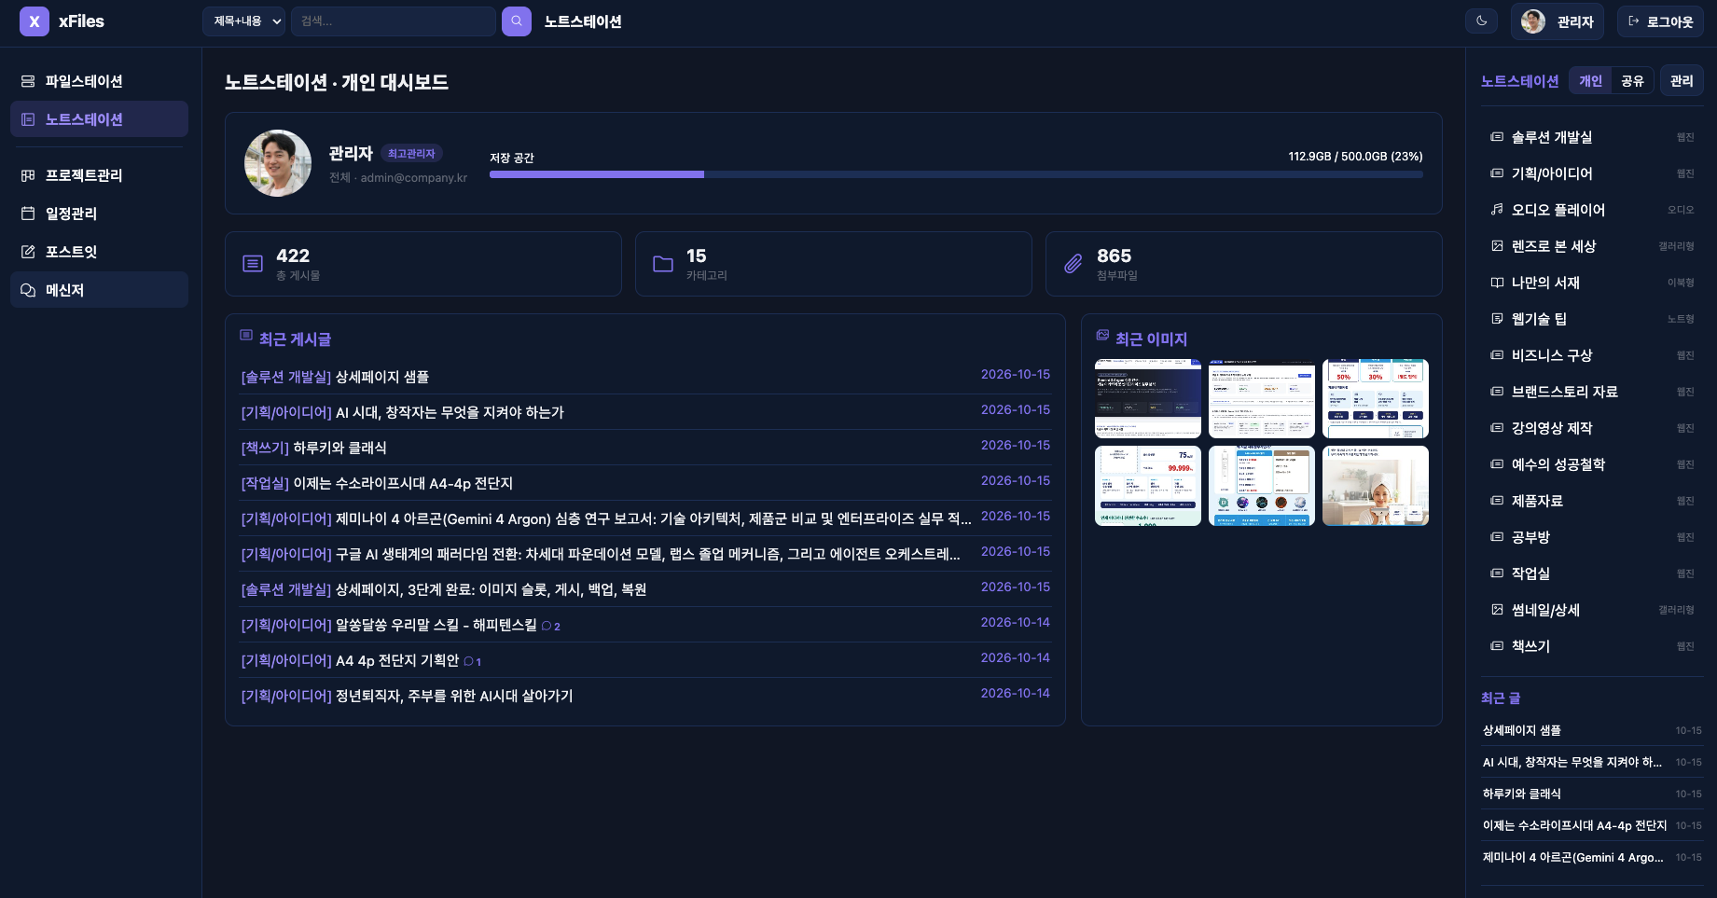The width and height of the screenshot is (1717, 898).
Task: Click the 카테고리 folder icon card
Action: click(x=663, y=264)
